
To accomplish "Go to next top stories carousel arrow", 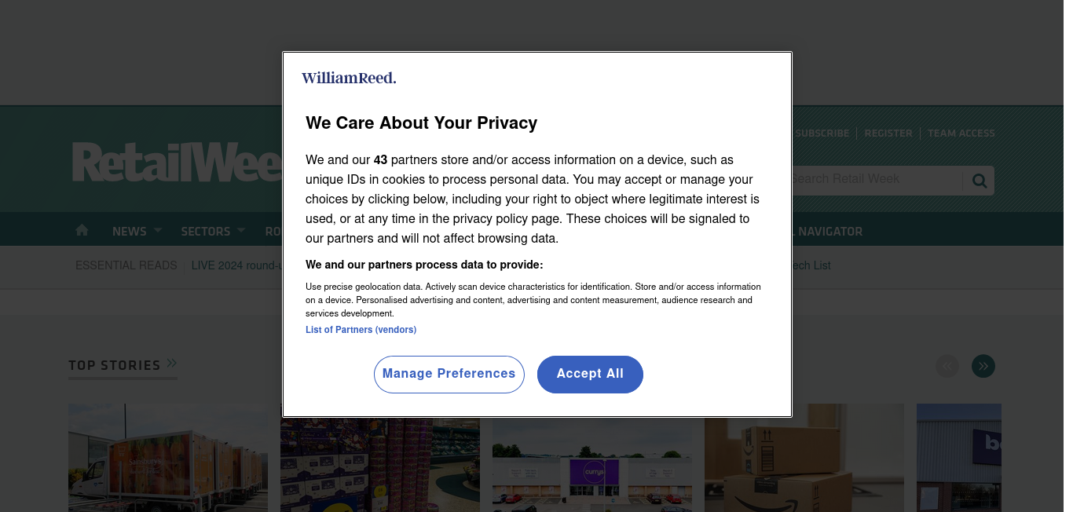I will [x=983, y=366].
